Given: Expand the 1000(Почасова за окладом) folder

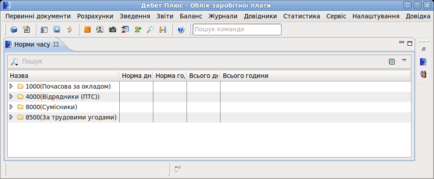Looking at the screenshot, I should coord(11,86).
